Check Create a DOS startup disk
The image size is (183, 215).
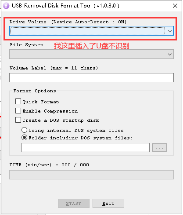click(x=18, y=120)
